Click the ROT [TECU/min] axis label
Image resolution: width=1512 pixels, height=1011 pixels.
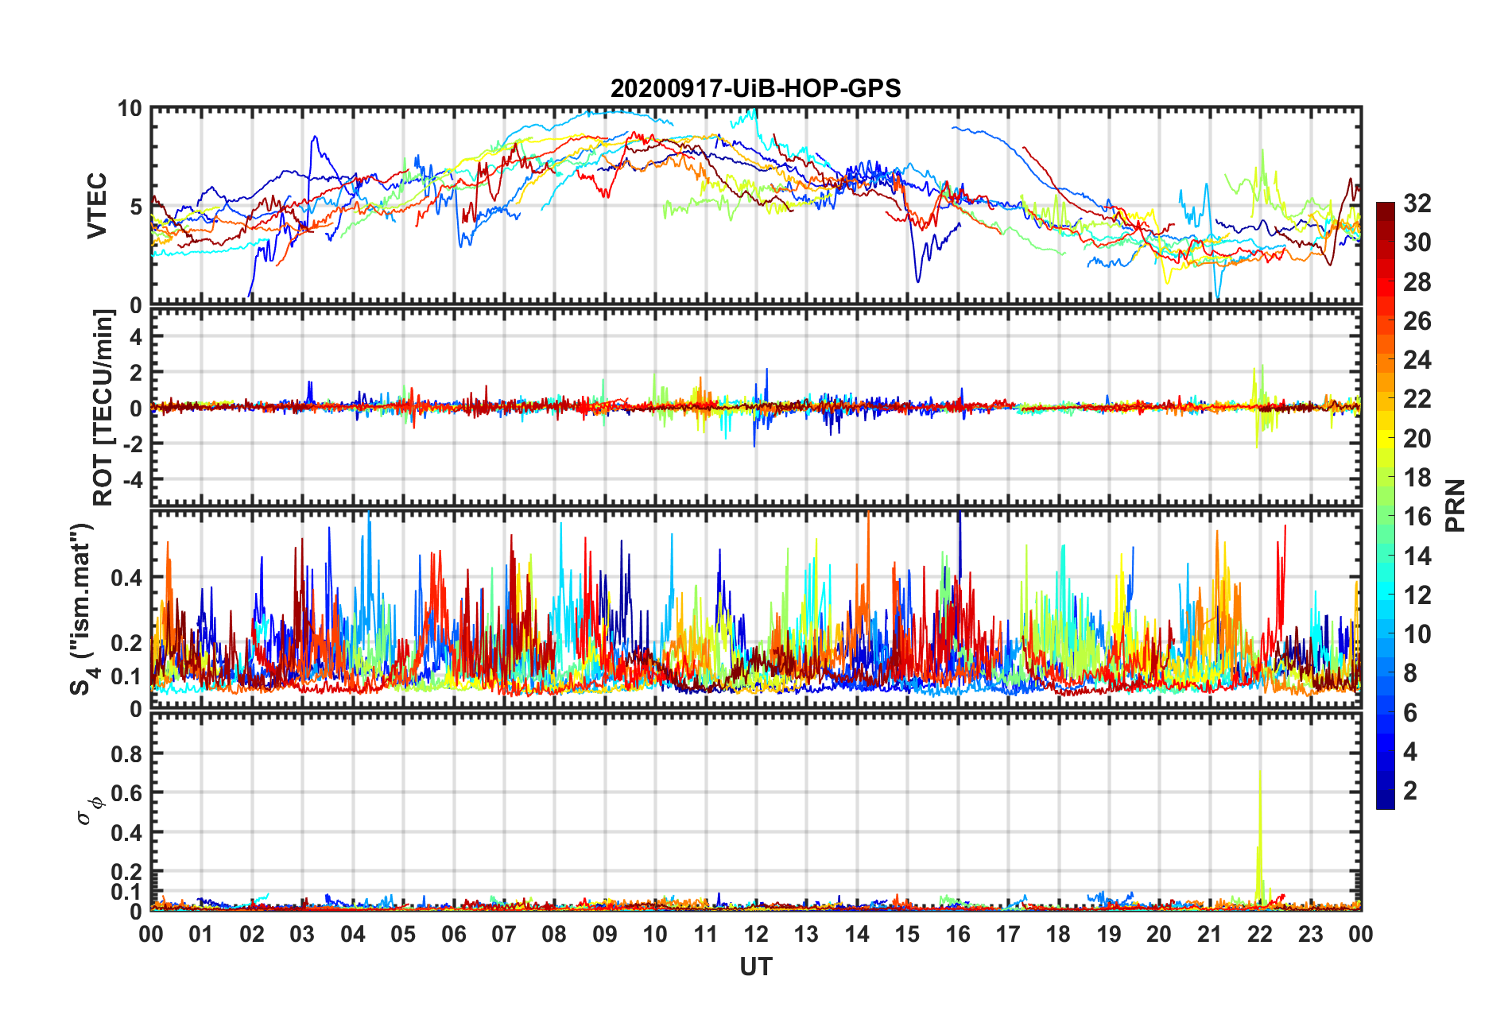(x=103, y=408)
